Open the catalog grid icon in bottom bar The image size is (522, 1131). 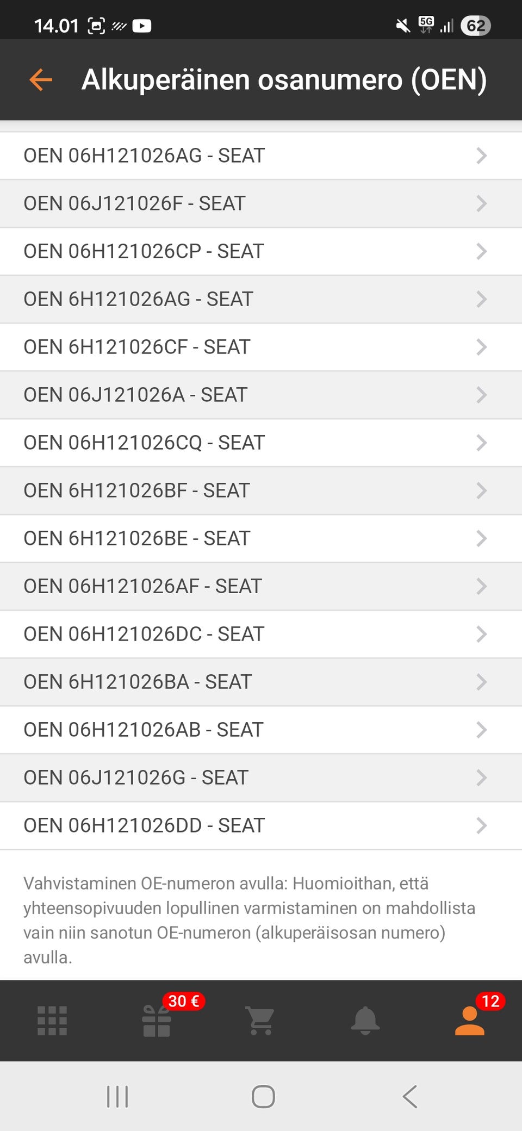52,1021
